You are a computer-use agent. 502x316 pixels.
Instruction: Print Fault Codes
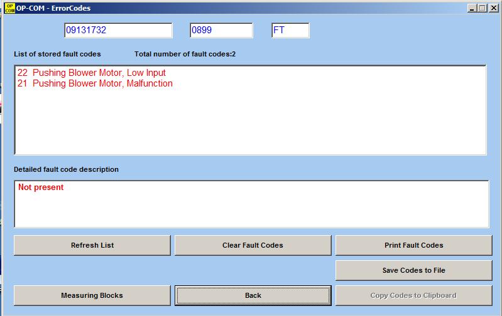click(x=413, y=245)
